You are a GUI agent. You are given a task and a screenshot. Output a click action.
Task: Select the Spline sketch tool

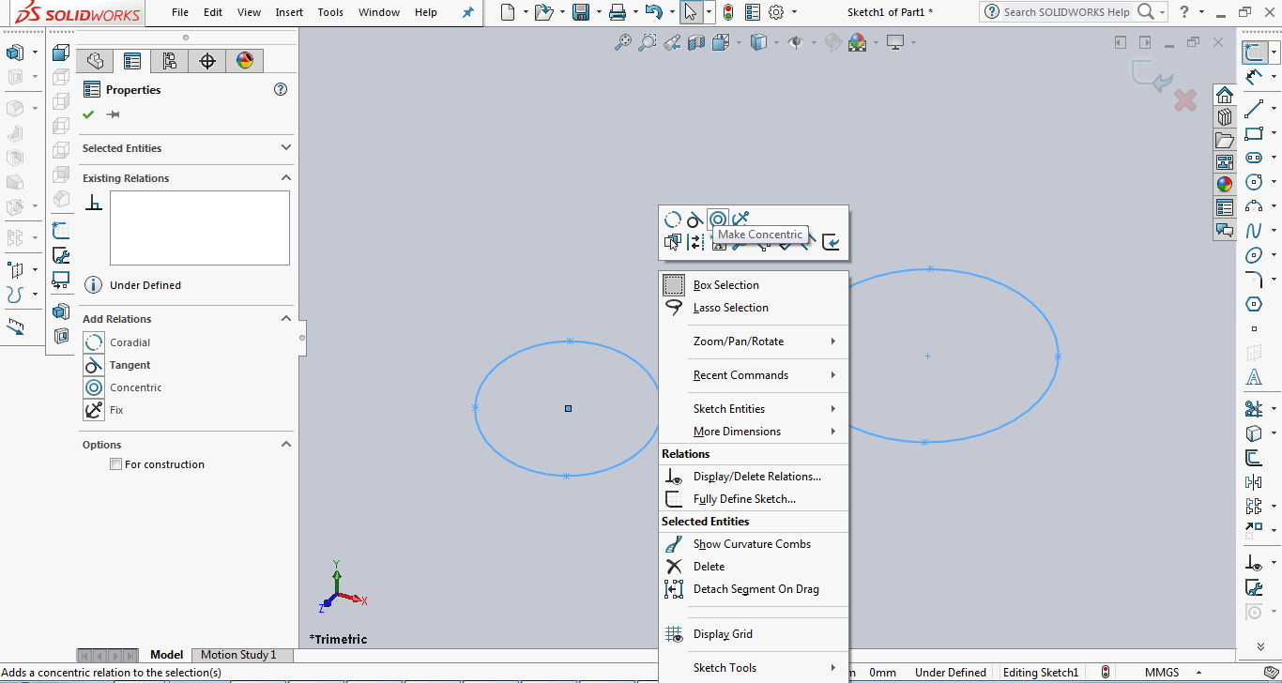(1254, 231)
